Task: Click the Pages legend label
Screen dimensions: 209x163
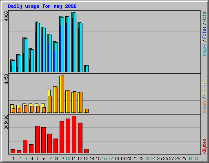Action: [205, 50]
